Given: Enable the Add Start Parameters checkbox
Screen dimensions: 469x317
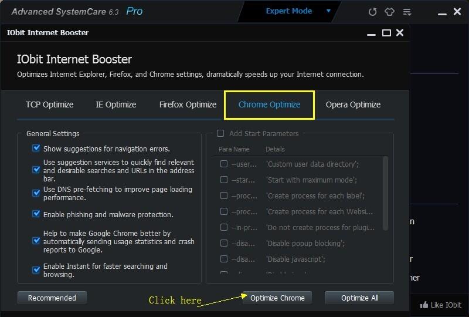Looking at the screenshot, I should pyautogui.click(x=220, y=133).
